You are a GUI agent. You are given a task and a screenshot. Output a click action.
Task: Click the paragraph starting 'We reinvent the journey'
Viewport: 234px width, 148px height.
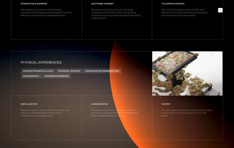(116, 14)
